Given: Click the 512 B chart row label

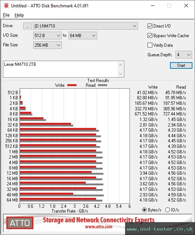Looking at the screenshot, I should (13, 93).
